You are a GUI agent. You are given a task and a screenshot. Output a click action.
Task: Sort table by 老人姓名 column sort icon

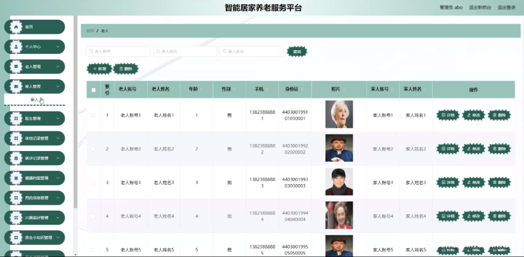click(x=173, y=89)
